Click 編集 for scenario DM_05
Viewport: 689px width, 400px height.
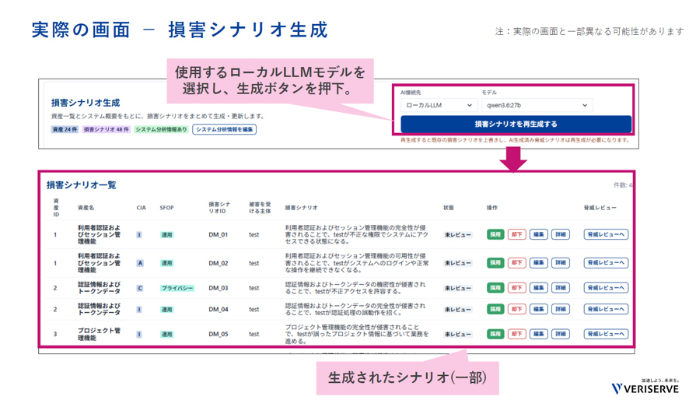539,334
